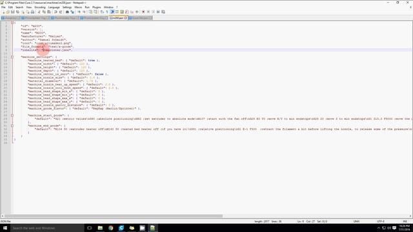This screenshot has height=232, width=413.
Task: Toggle the Function List icon
Action: tap(127, 12)
